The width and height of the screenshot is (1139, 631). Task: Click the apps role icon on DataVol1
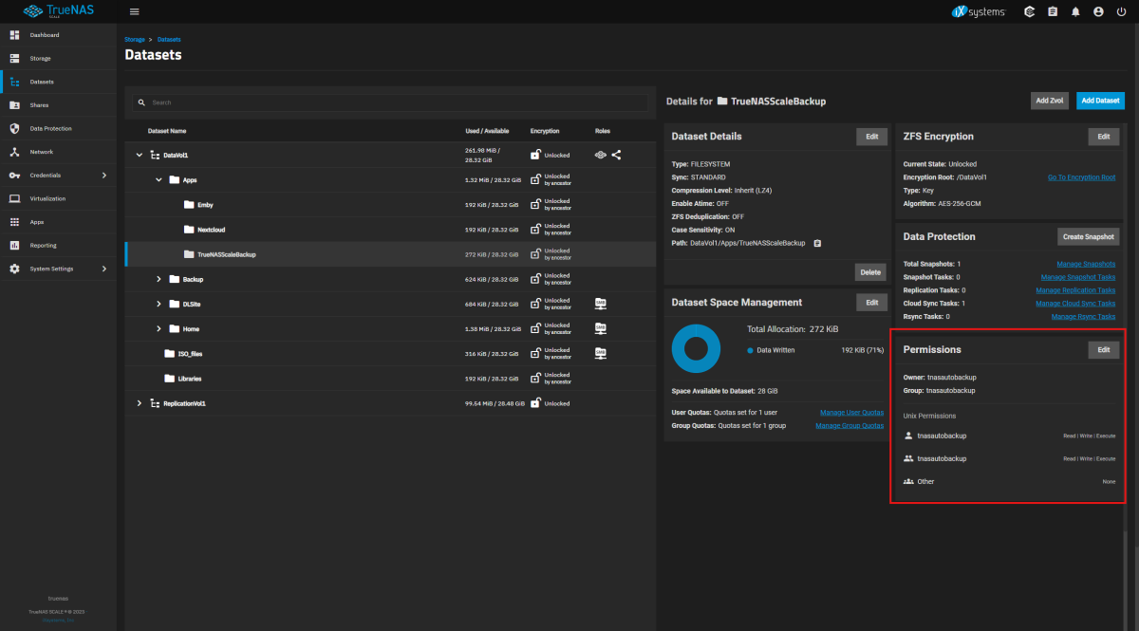click(x=600, y=155)
